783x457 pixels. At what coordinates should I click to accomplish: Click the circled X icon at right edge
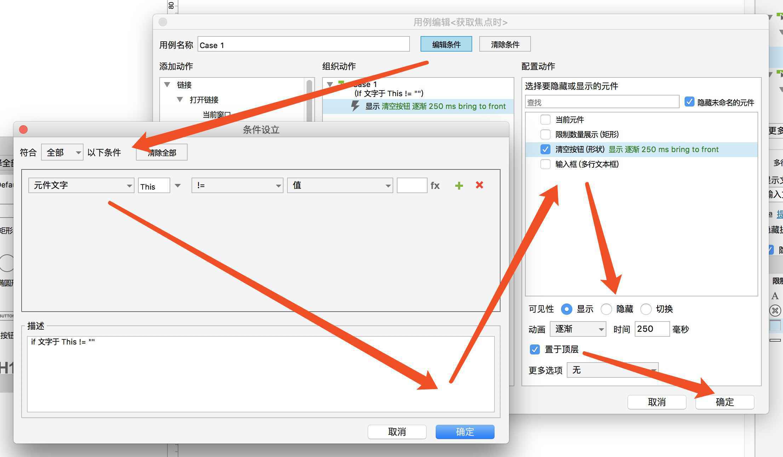pyautogui.click(x=775, y=311)
